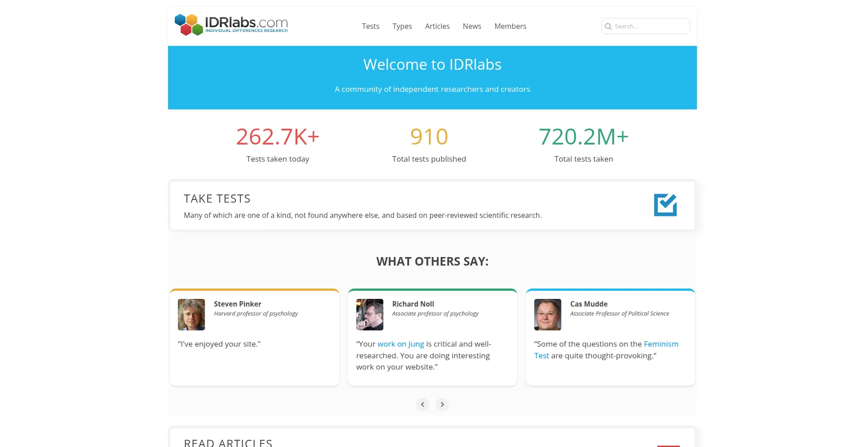The height and width of the screenshot is (447, 865).
Task: Go to previous testimonial with left arrow
Action: pos(423,404)
